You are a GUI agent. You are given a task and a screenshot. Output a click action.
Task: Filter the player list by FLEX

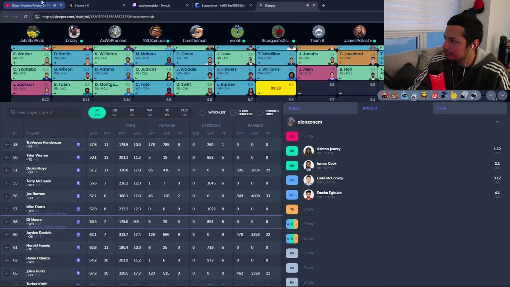click(184, 113)
